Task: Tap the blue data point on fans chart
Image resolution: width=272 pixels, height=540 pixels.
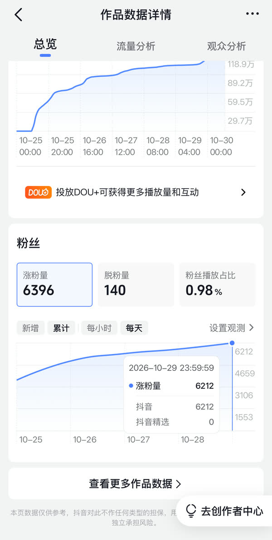Action: click(x=232, y=343)
